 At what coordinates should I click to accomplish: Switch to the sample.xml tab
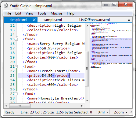click(x=53, y=20)
